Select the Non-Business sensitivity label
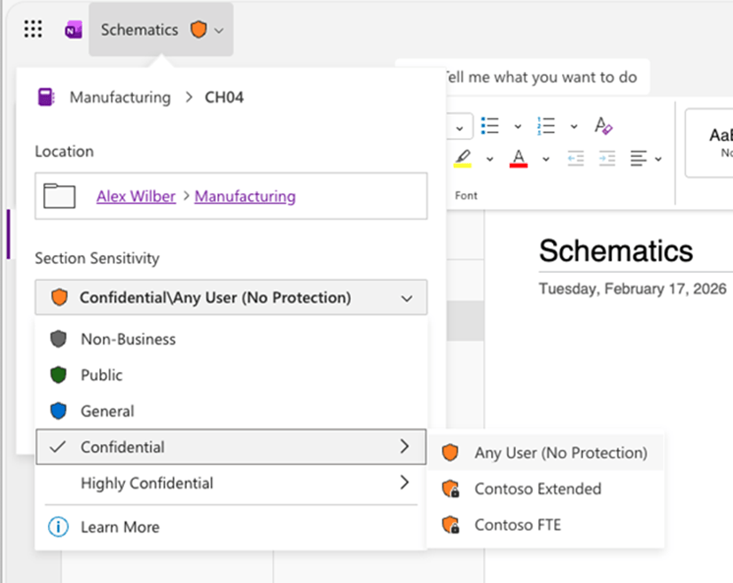The image size is (733, 583). (x=128, y=339)
